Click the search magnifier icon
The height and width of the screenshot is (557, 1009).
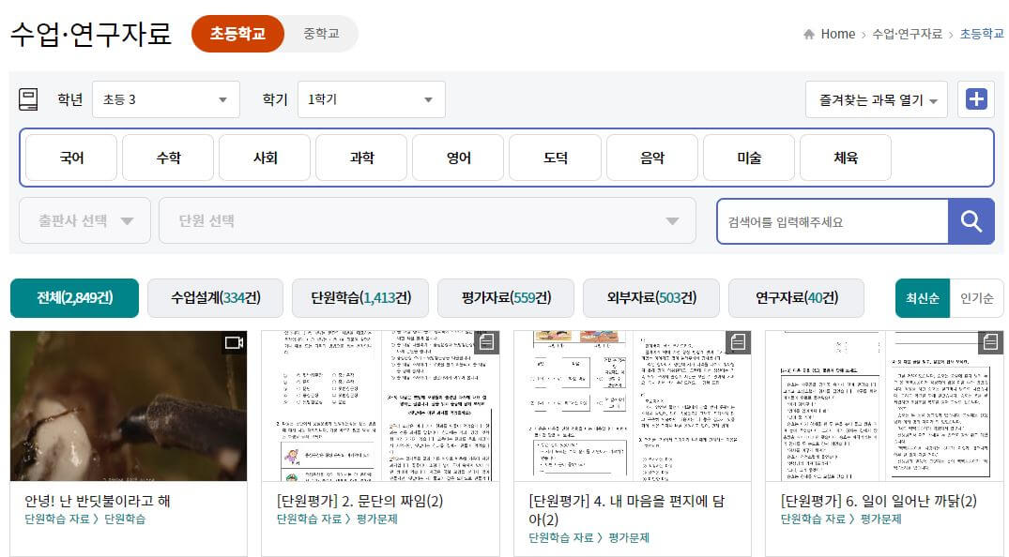coord(973,220)
